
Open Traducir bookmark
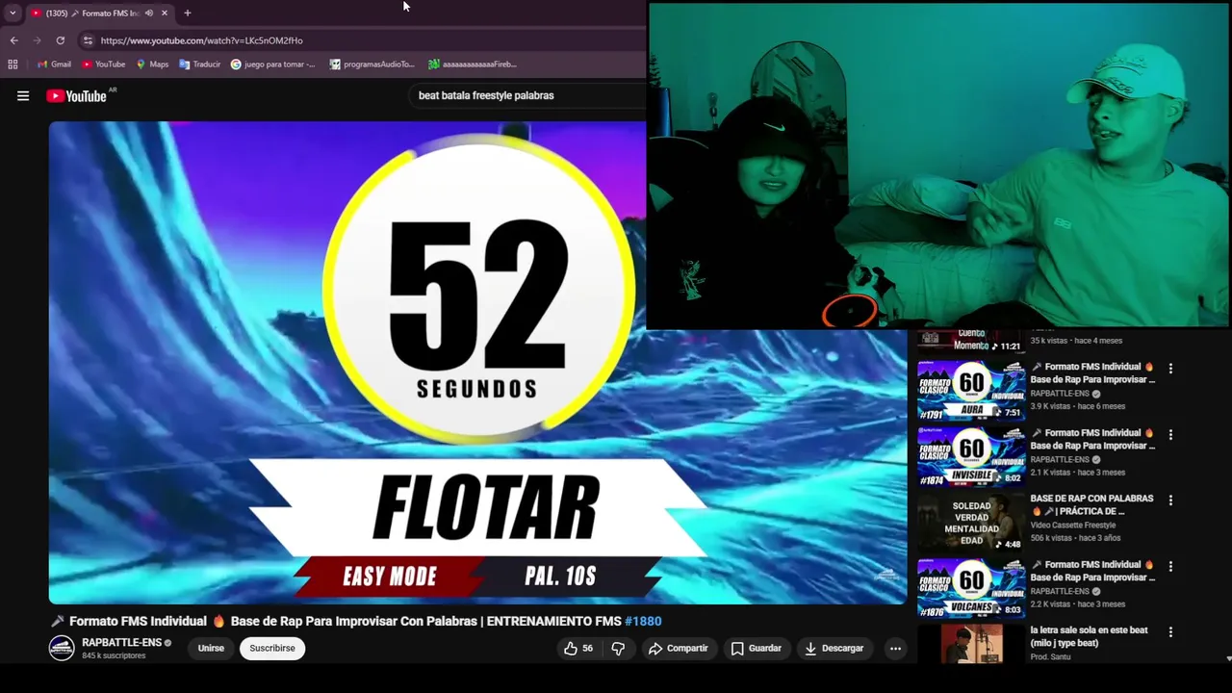point(200,64)
